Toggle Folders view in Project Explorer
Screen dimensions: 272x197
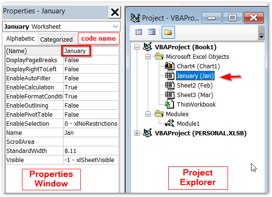click(x=168, y=32)
